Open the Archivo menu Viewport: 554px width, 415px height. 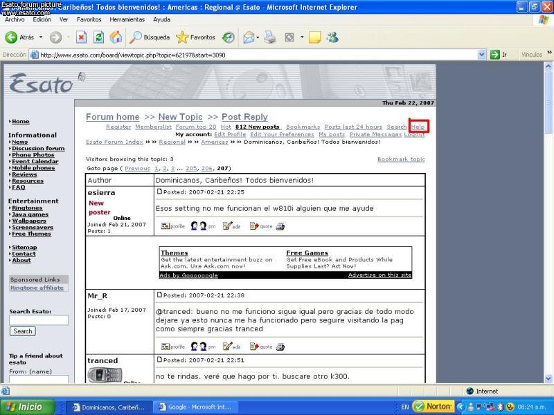point(15,20)
